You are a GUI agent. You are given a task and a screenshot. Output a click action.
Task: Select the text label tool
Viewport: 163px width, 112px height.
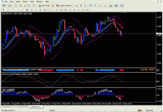(x=40, y=10)
